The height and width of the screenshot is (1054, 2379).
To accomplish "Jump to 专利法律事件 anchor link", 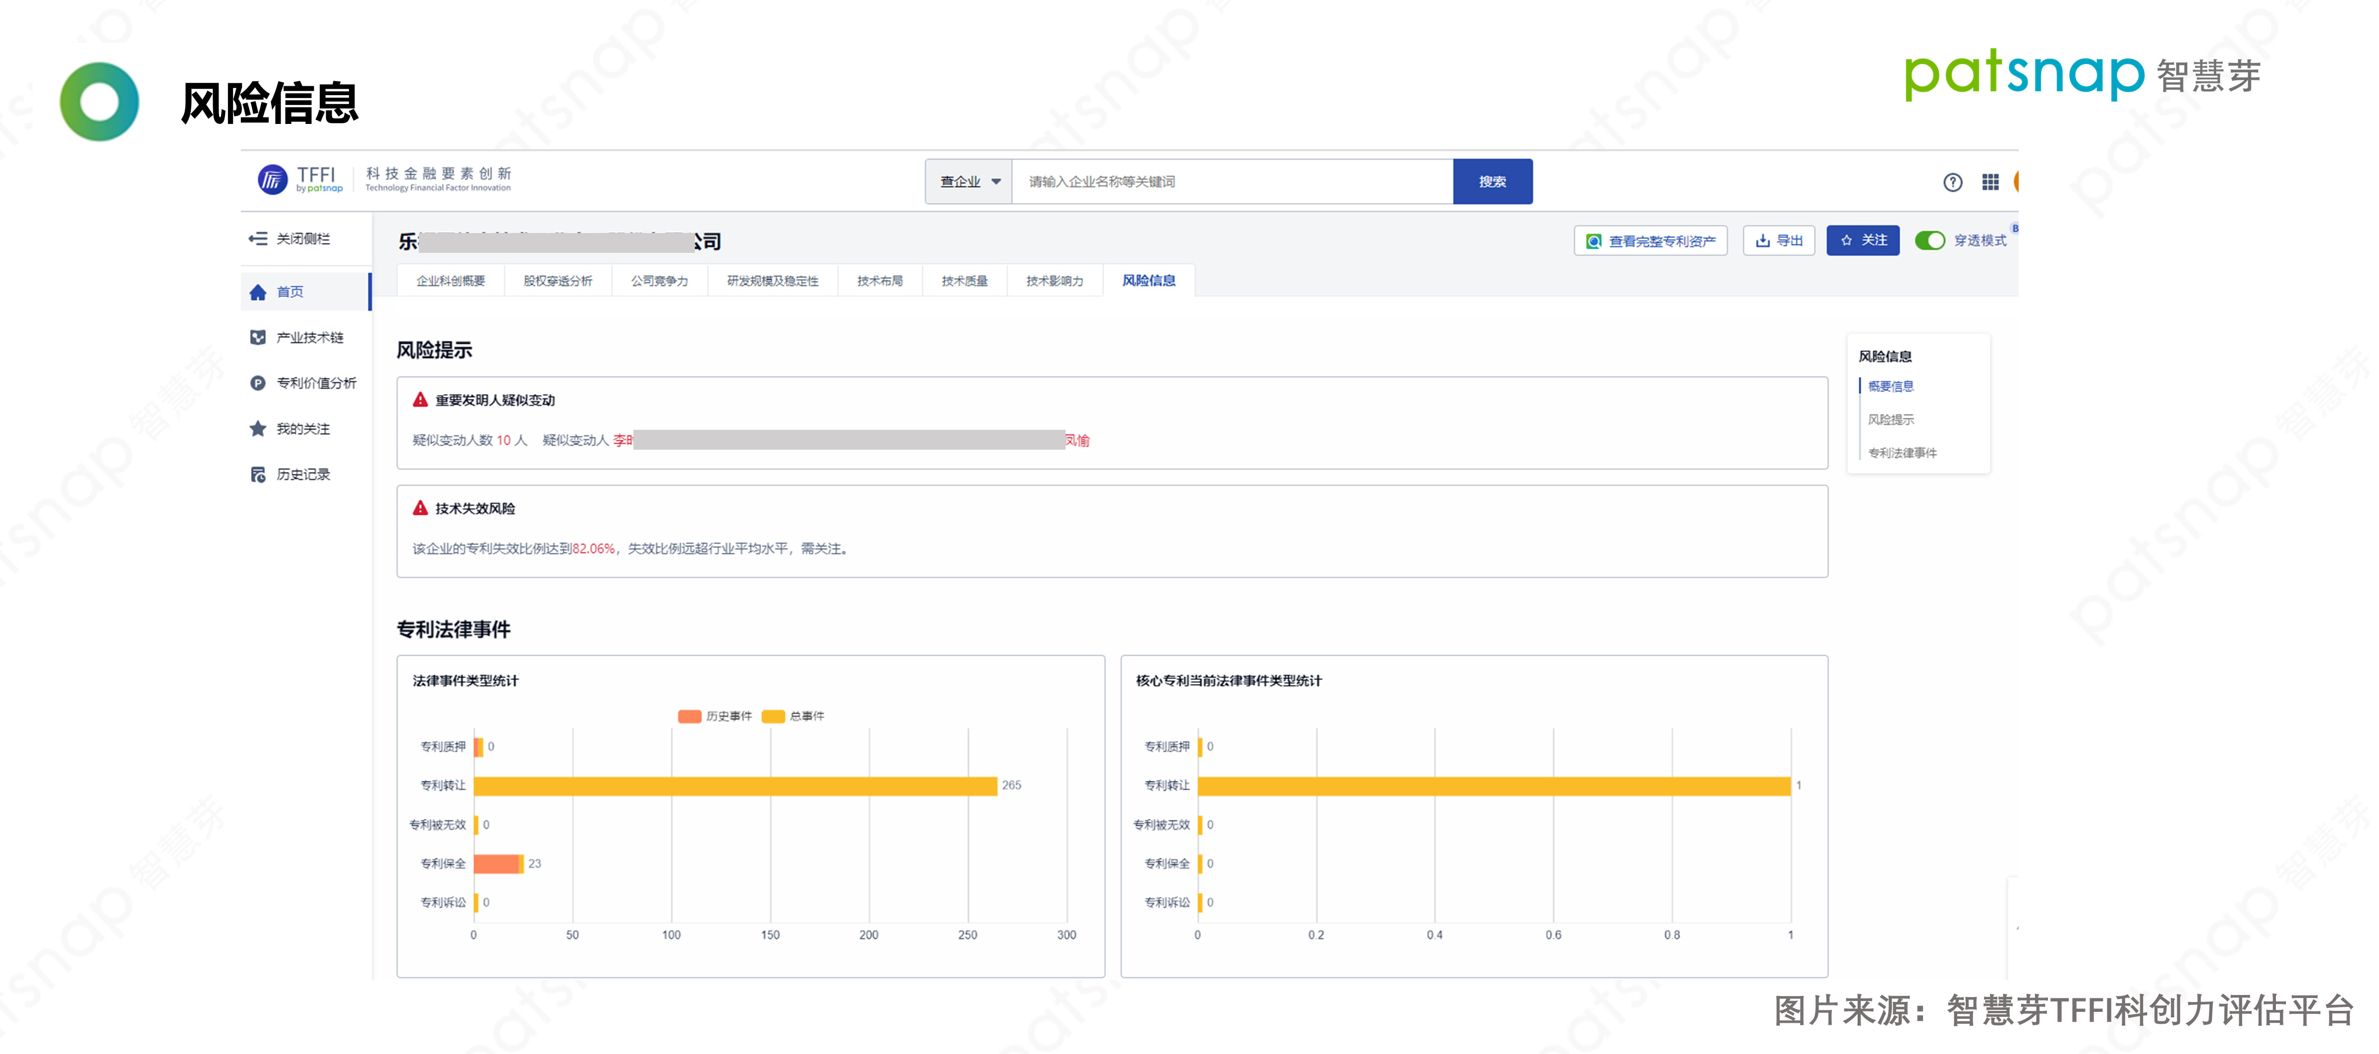I will coord(1903,453).
